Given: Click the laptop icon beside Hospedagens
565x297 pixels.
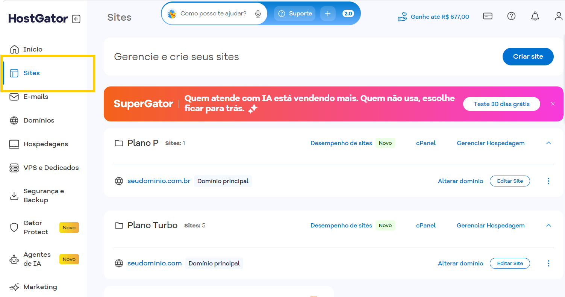Looking at the screenshot, I should pos(14,144).
